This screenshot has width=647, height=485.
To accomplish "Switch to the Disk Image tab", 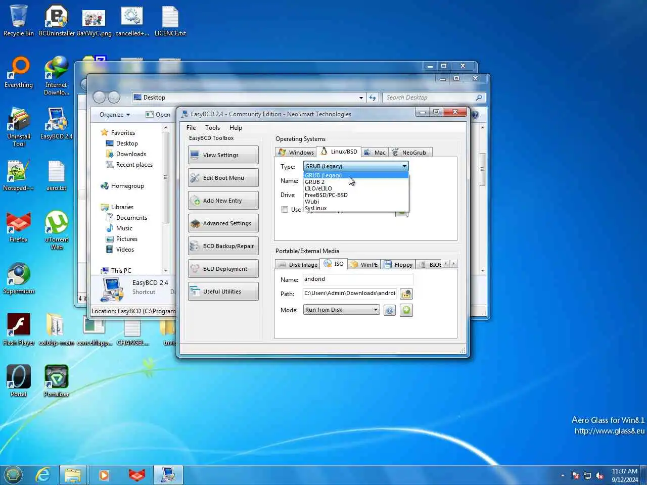I will tap(298, 264).
